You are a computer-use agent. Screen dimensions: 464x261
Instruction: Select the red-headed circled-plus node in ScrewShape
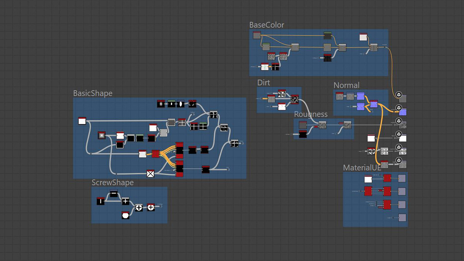tap(151, 207)
